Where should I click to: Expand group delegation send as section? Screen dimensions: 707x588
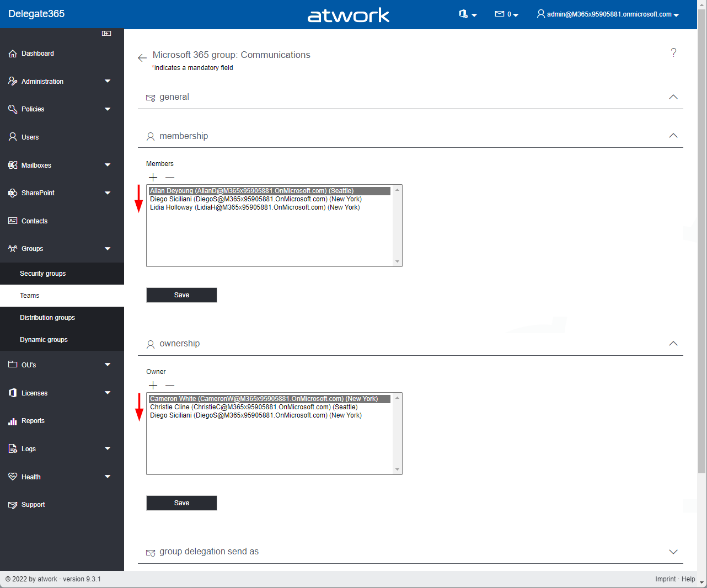click(673, 552)
